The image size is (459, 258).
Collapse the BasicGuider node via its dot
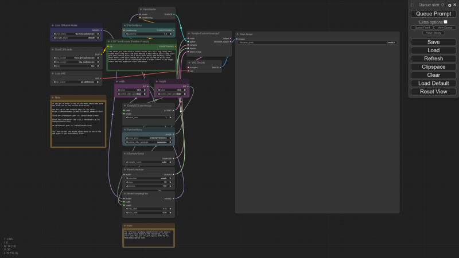tap(142, 10)
